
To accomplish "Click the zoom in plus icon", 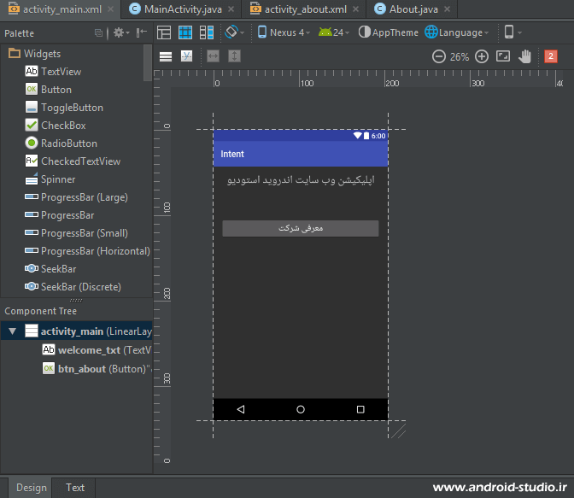I will pos(482,56).
